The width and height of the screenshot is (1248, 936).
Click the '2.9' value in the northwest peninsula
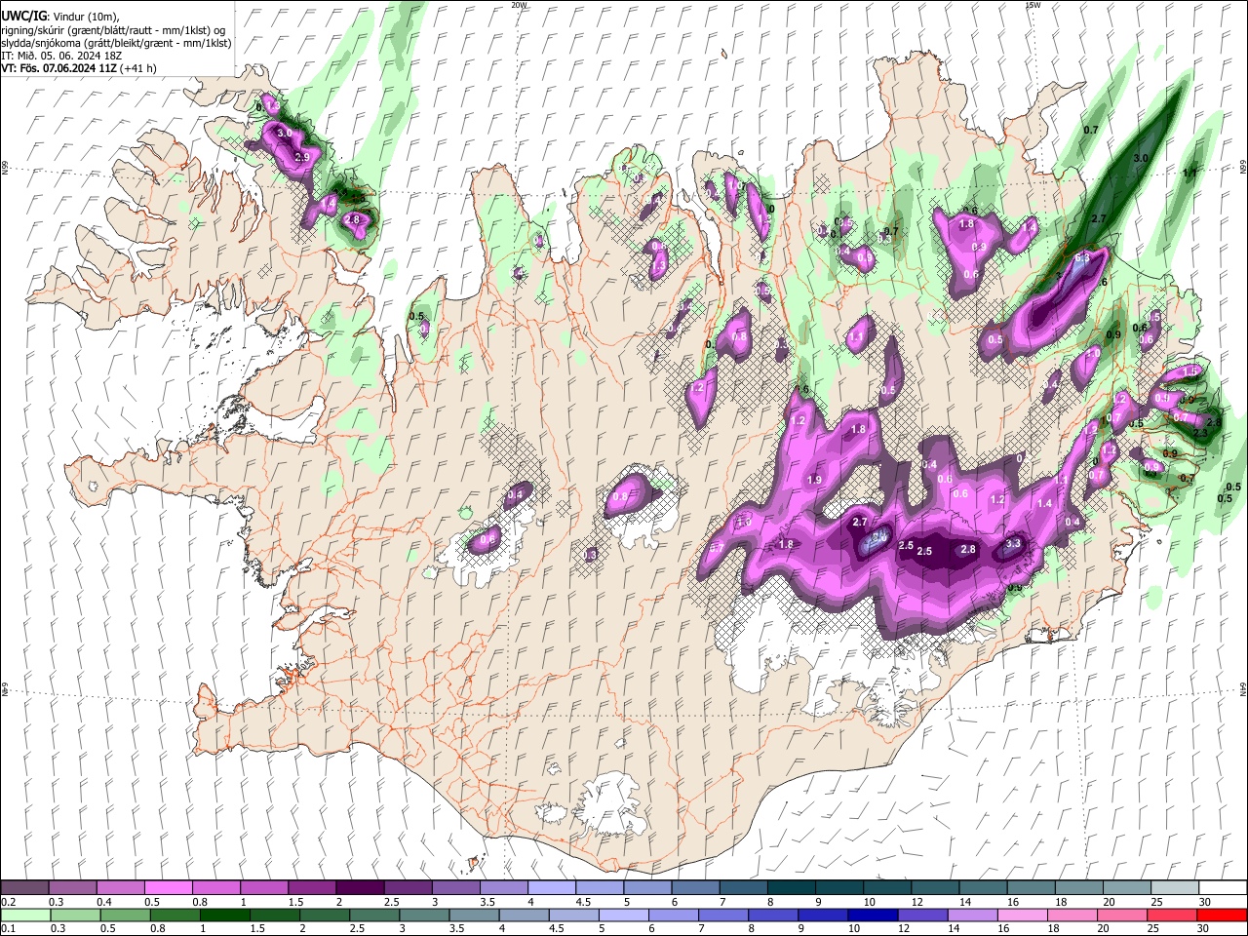click(x=301, y=157)
